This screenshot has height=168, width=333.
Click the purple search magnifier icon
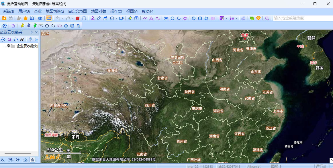(x=267, y=18)
